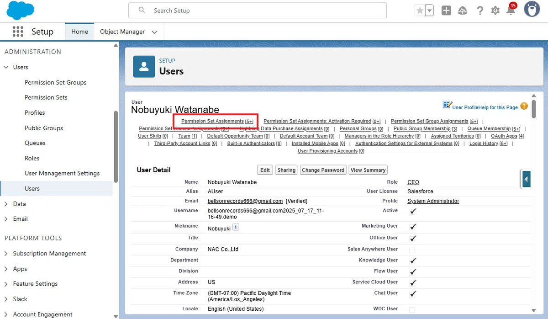The width and height of the screenshot is (548, 319).
Task: Click the Edit button
Action: point(265,170)
